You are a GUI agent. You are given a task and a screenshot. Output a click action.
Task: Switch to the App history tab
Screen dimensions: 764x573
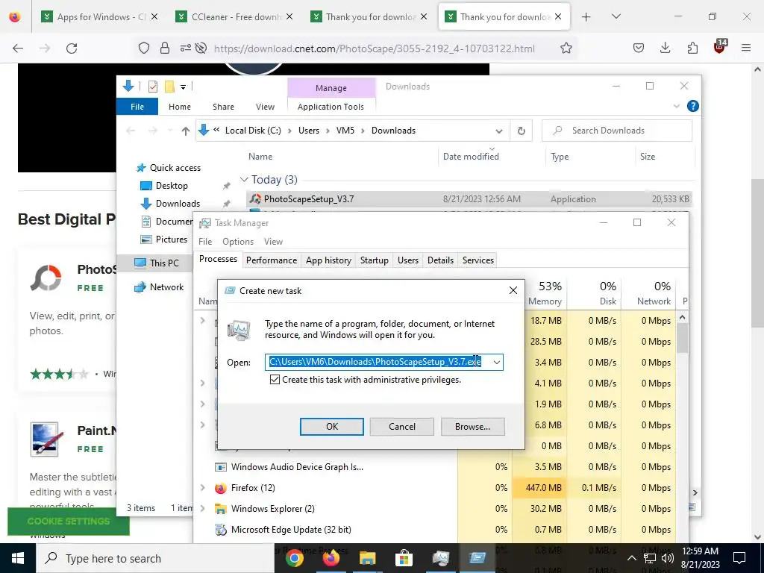[328, 260]
